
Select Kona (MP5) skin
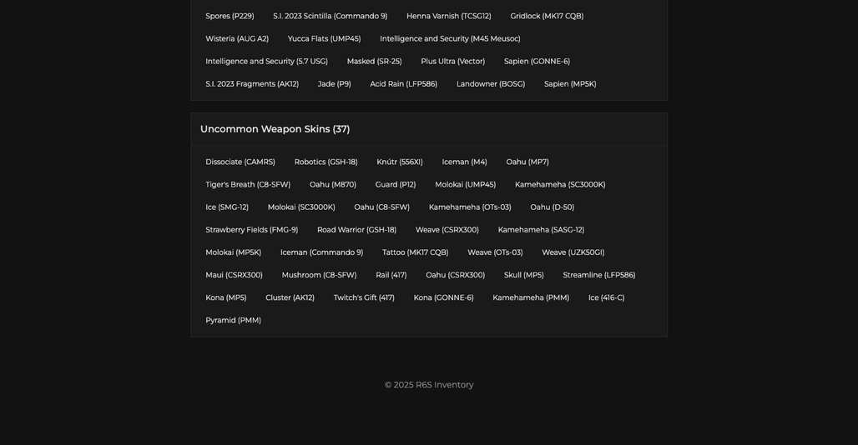(x=226, y=298)
